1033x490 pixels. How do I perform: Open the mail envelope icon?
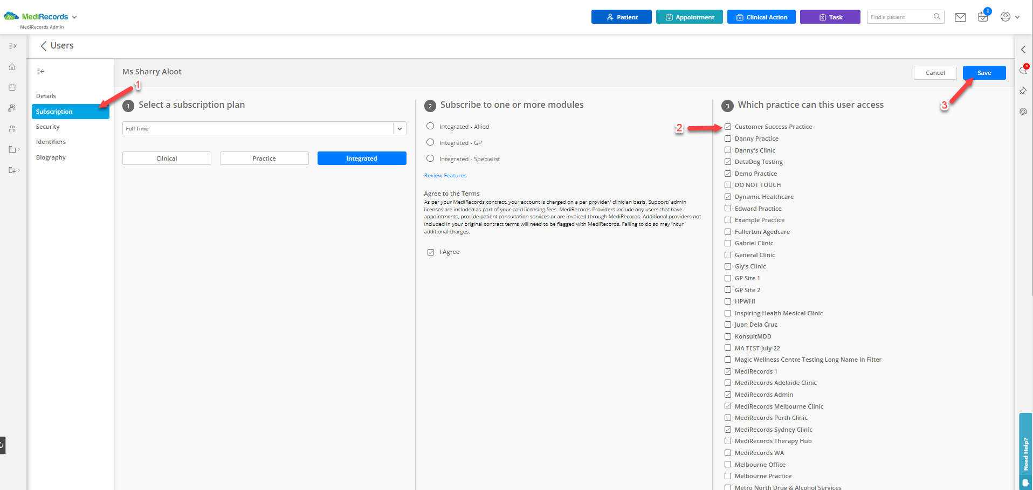pos(960,17)
